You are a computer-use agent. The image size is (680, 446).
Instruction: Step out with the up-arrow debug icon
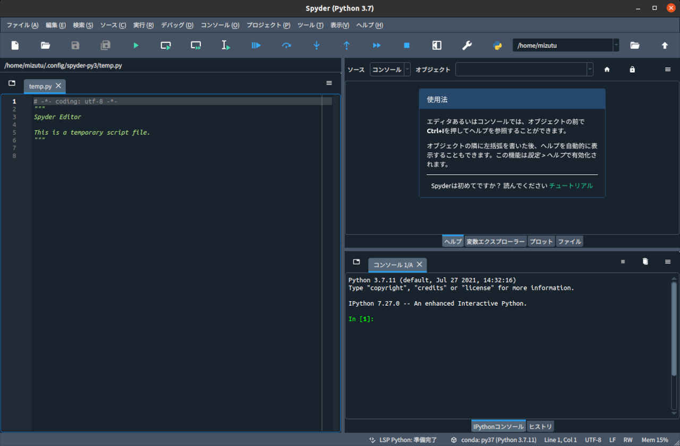click(x=346, y=46)
